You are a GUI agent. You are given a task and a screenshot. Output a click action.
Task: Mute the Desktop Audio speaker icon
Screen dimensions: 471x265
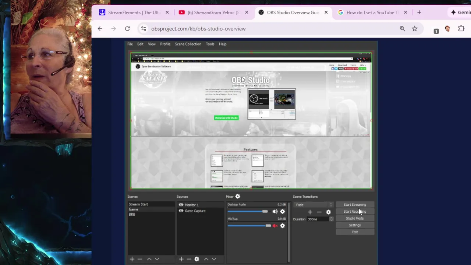[275, 212]
